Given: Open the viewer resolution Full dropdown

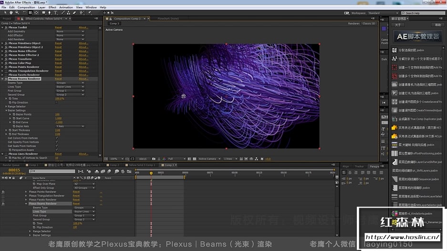Looking at the screenshot, I should tap(177, 159).
